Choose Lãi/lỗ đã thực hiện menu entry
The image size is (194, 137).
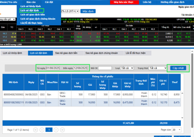pyautogui.click(x=31, y=23)
